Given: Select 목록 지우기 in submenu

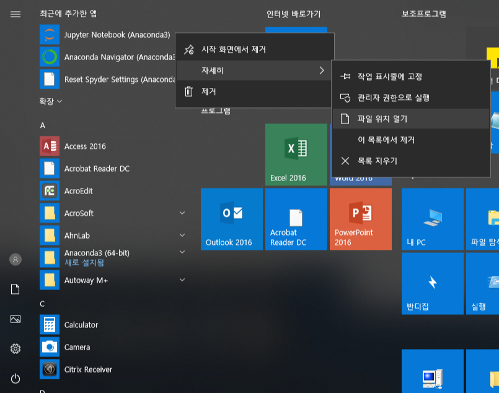Looking at the screenshot, I should tap(410, 161).
